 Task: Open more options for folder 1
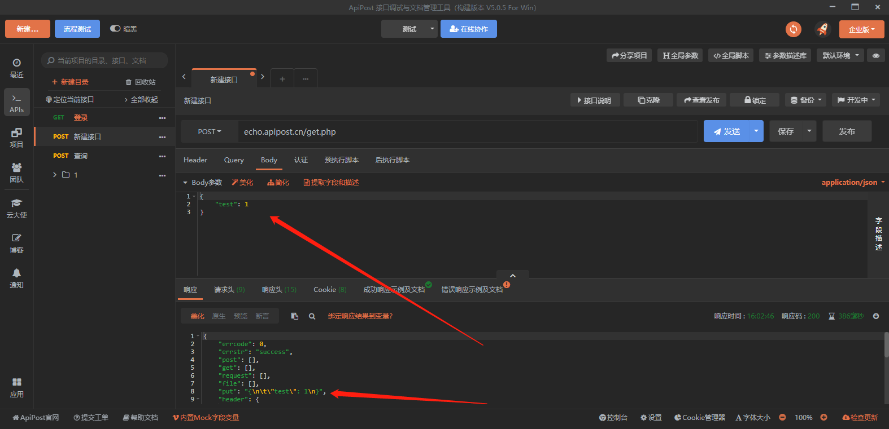click(x=163, y=175)
